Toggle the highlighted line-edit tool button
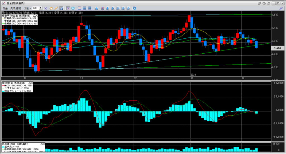The width and height of the screenshot is (286, 154). pyautogui.click(x=61, y=8)
